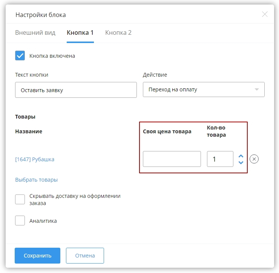Remove the Рубашка product row
The width and height of the screenshot is (279, 273).
(x=254, y=159)
